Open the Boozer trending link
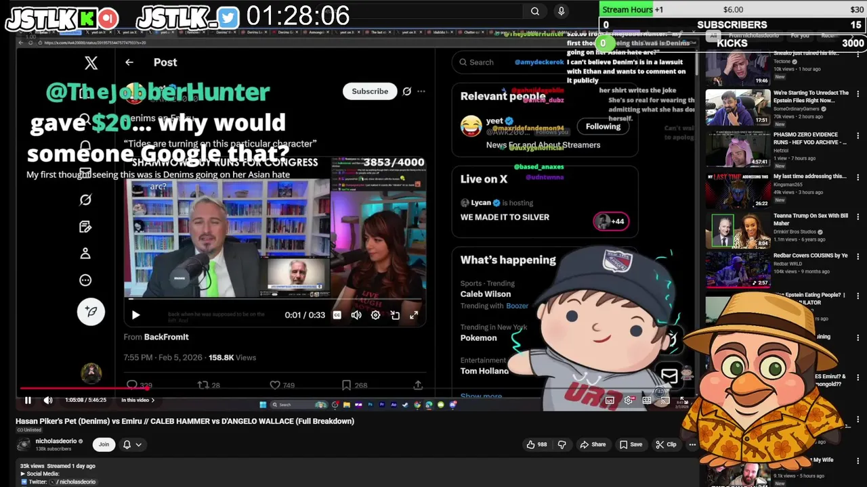The image size is (867, 487). pos(517,306)
